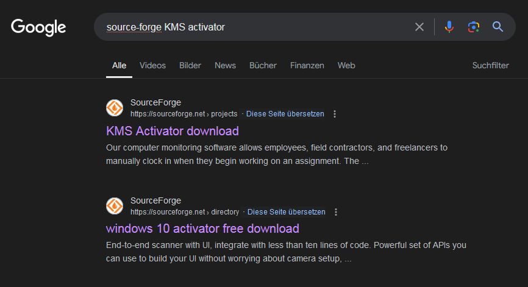Click into the search query text field

pyautogui.click(x=274, y=27)
